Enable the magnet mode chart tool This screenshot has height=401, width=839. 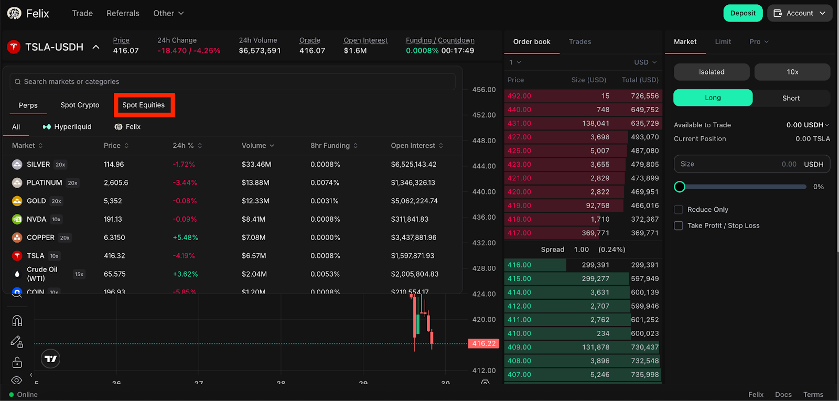tap(17, 321)
